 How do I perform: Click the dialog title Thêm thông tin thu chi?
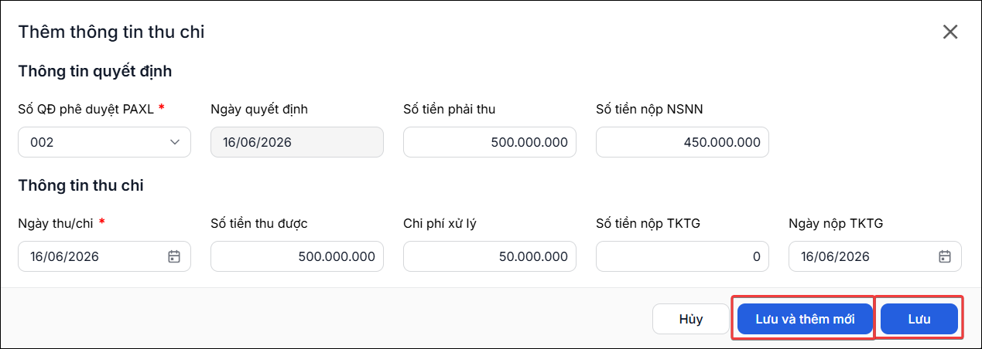click(111, 32)
